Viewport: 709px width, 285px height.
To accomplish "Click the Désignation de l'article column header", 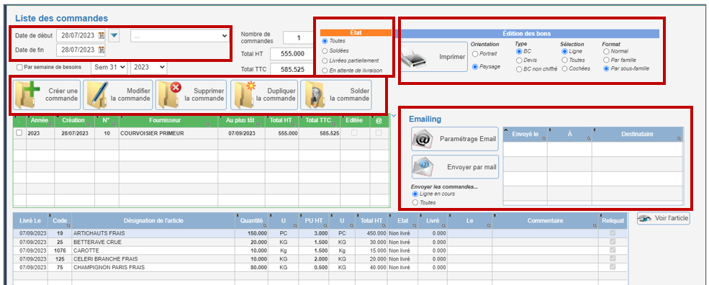I will [153, 221].
